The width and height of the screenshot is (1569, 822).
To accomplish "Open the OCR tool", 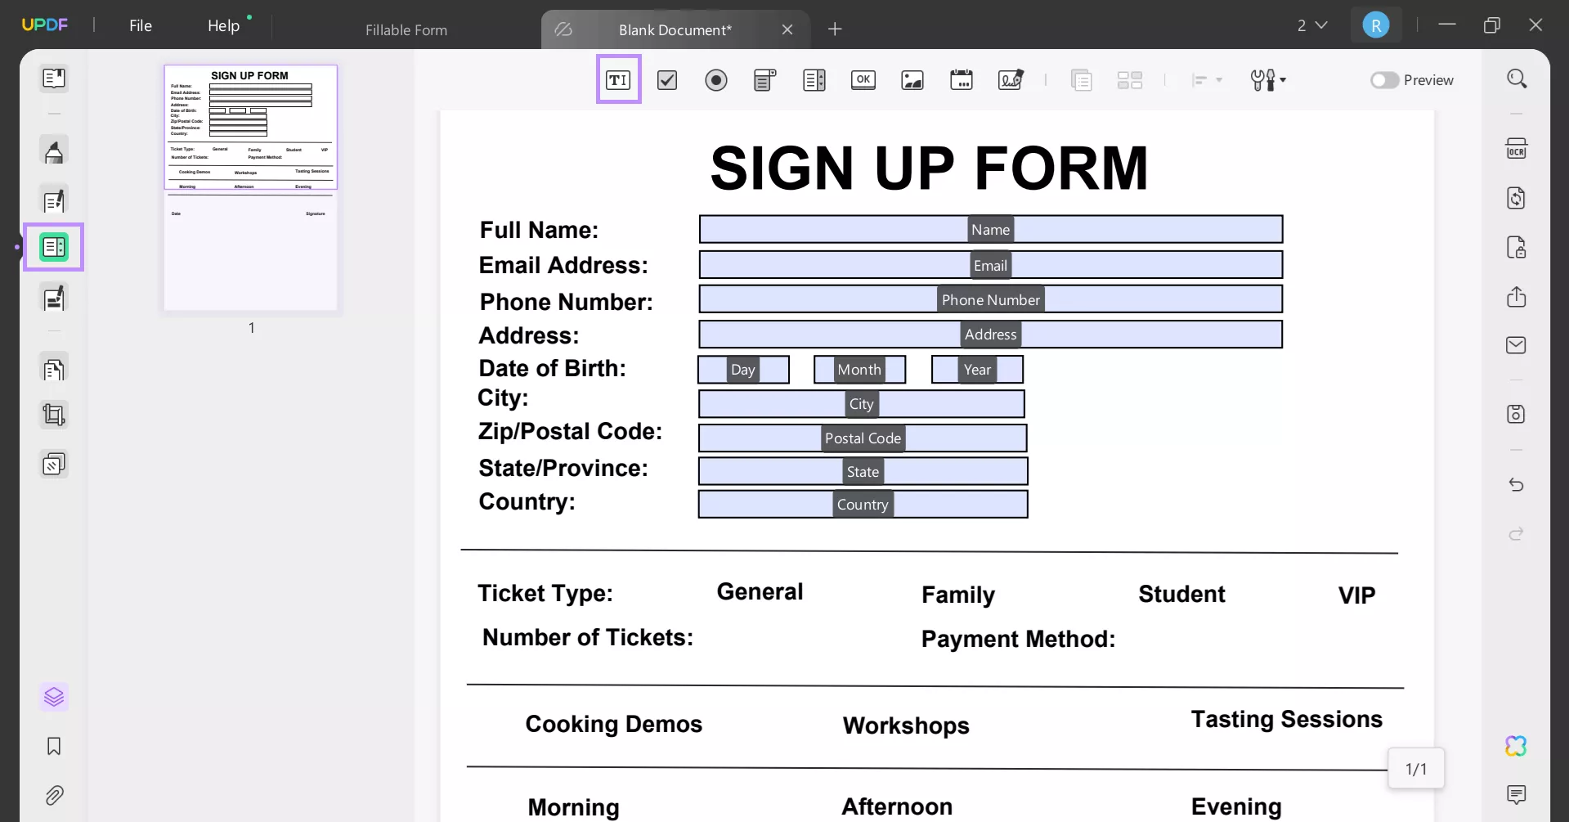I will point(1516,149).
